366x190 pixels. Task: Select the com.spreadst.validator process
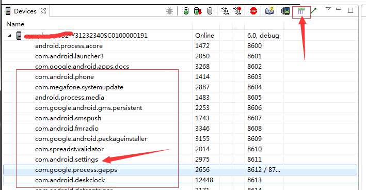[69, 149]
